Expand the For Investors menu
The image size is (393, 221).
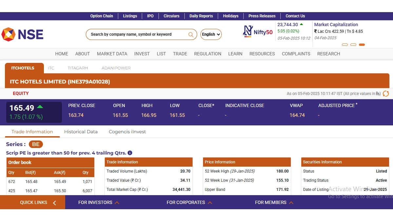98,202
